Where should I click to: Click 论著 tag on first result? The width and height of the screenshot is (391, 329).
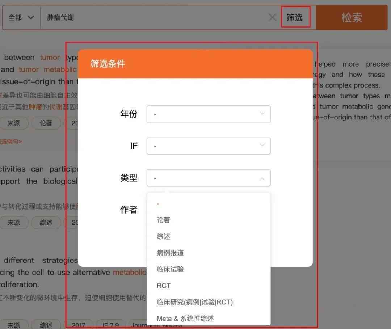[46, 123]
